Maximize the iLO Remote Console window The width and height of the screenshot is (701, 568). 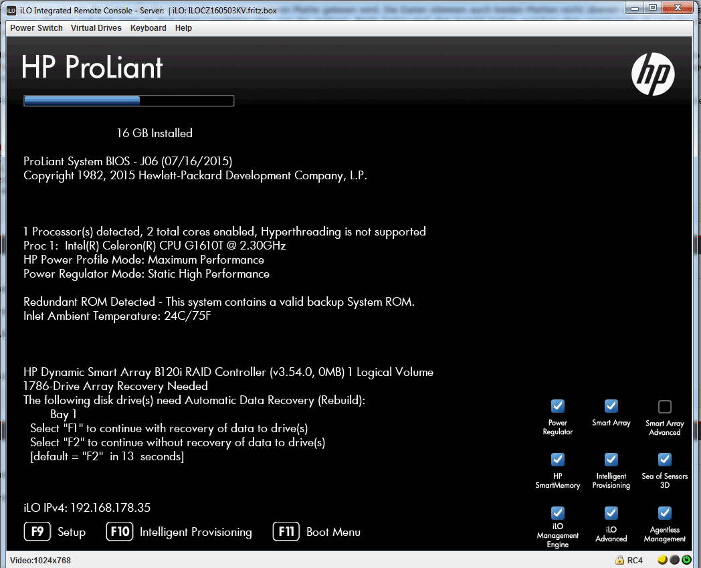tap(653, 7)
